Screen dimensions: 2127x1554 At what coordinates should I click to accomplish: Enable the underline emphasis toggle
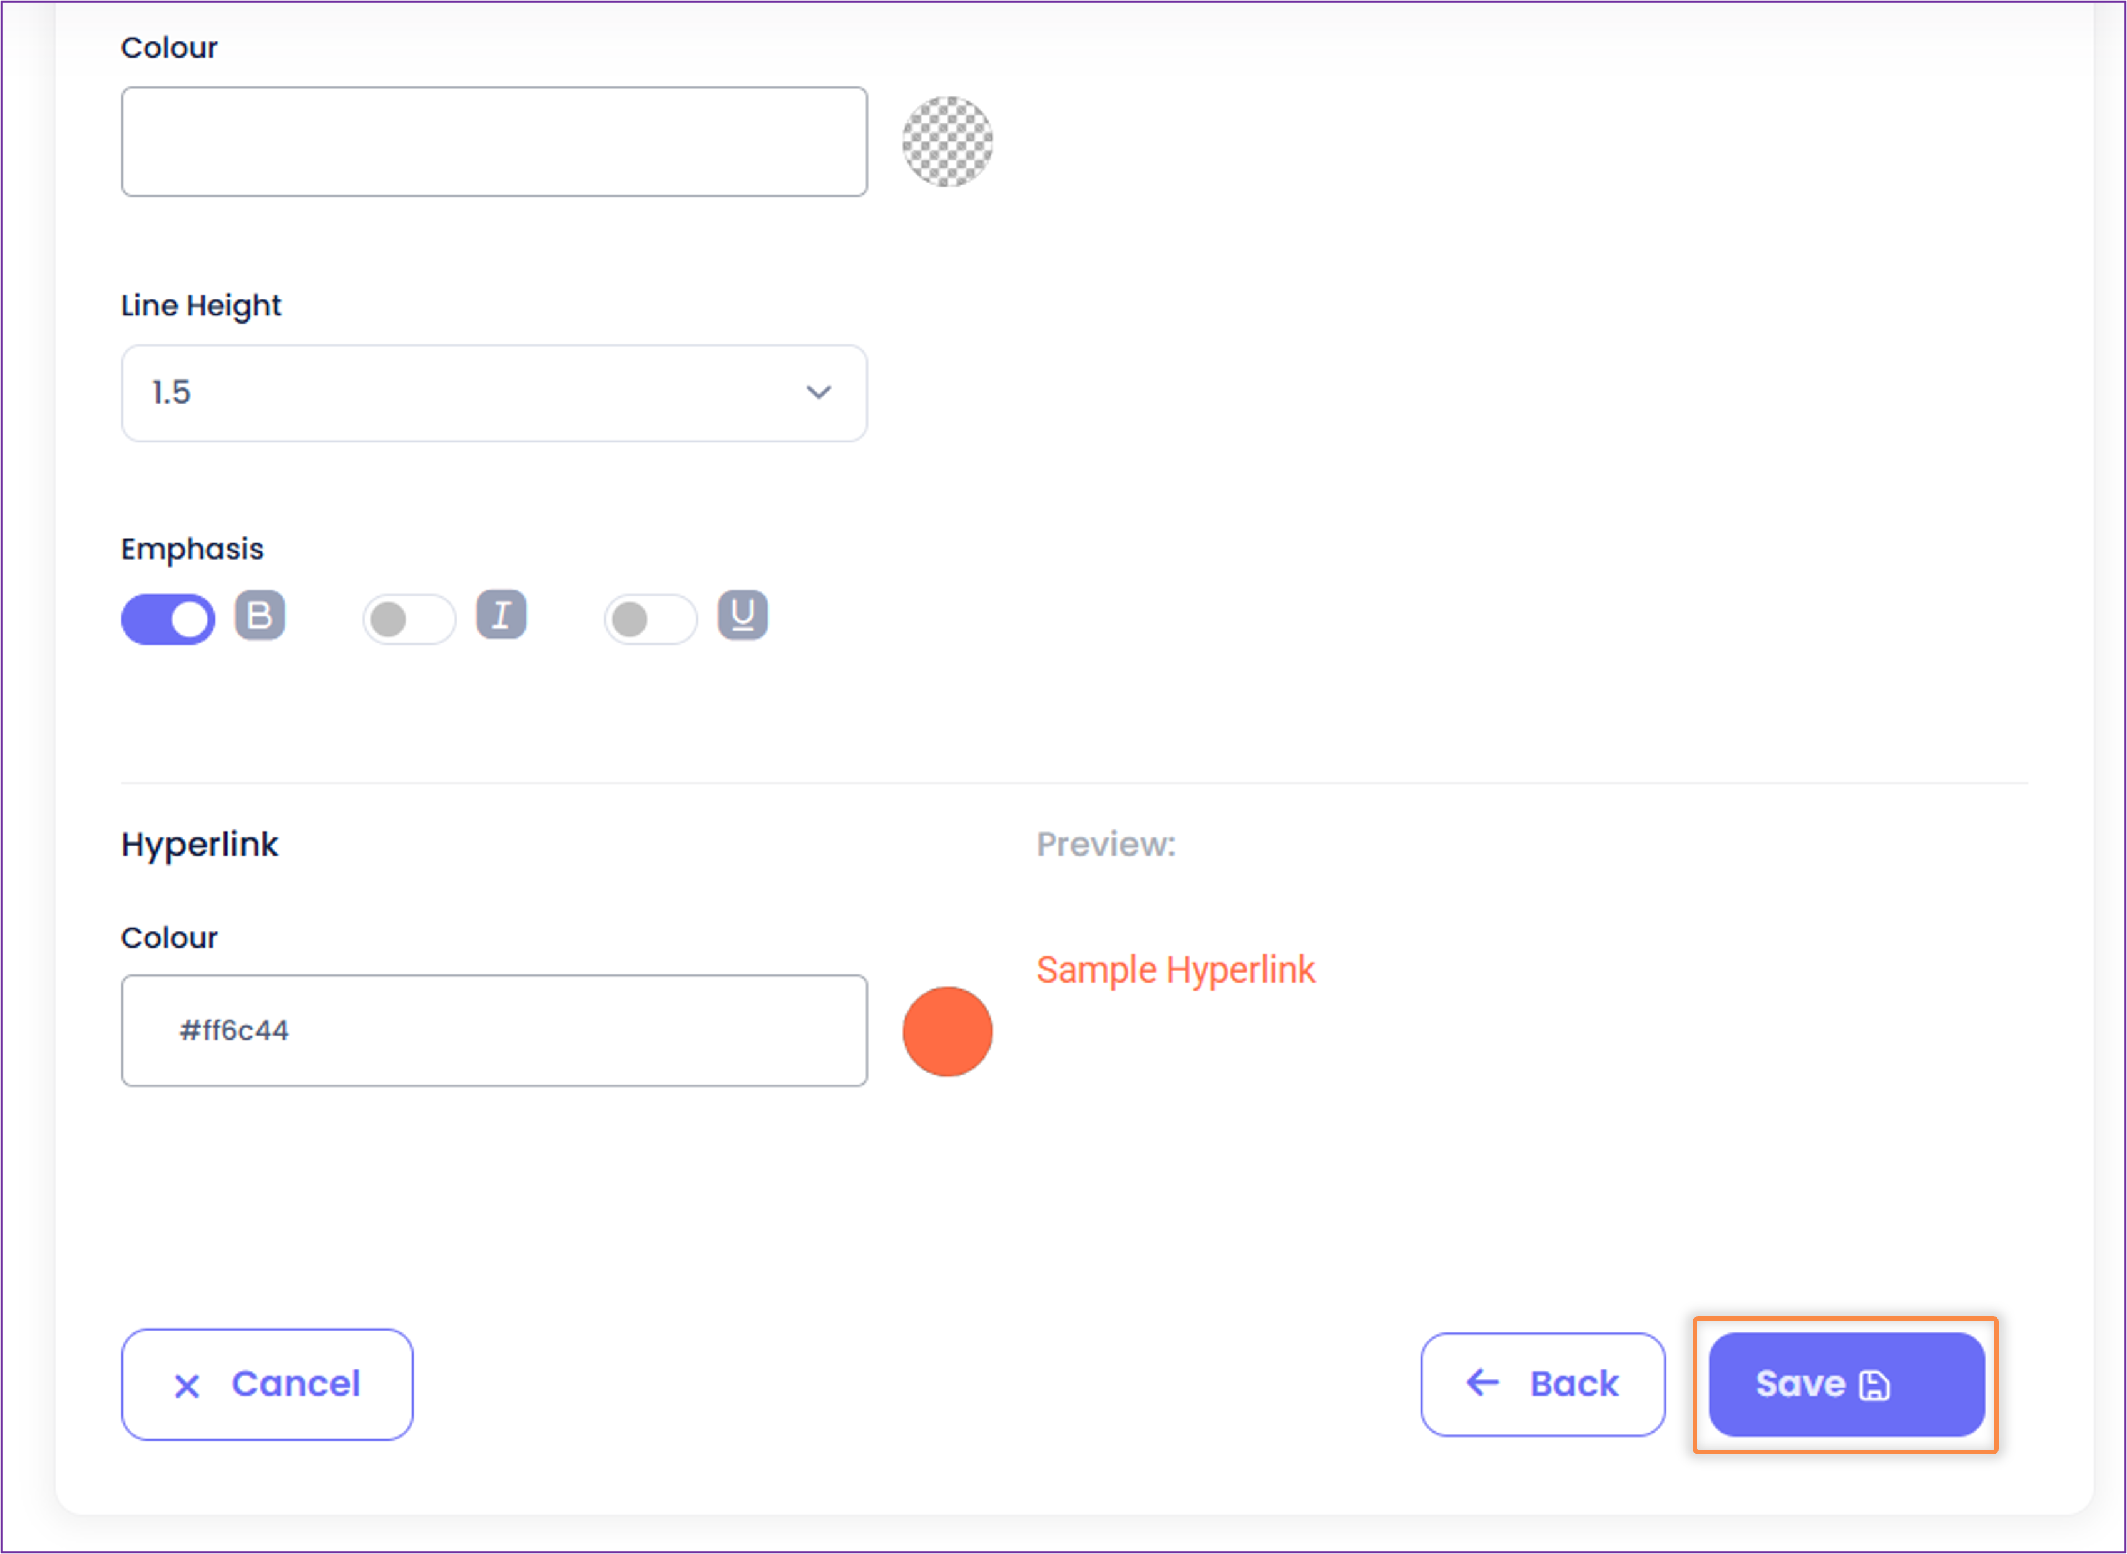(x=651, y=619)
